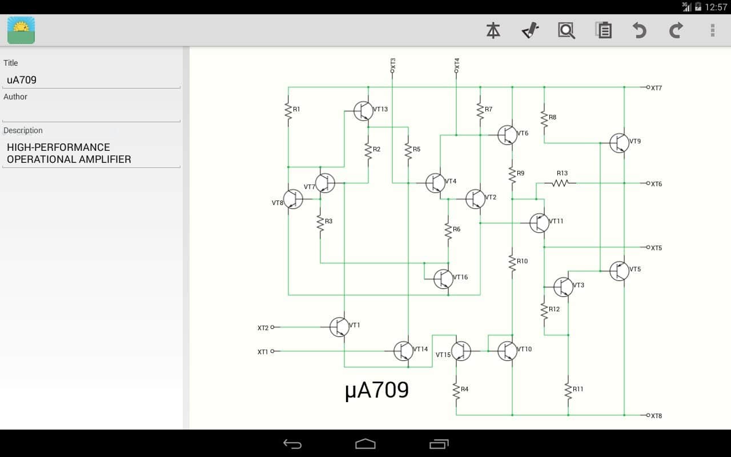
Task: Edit the Title field containing uA709
Action: click(x=91, y=80)
